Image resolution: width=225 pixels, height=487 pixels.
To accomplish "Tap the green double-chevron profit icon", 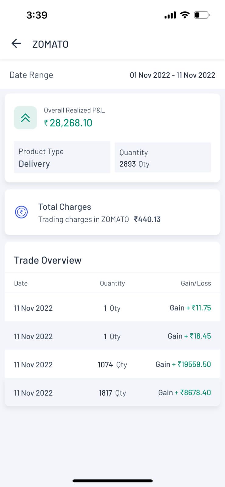I will tap(26, 118).
